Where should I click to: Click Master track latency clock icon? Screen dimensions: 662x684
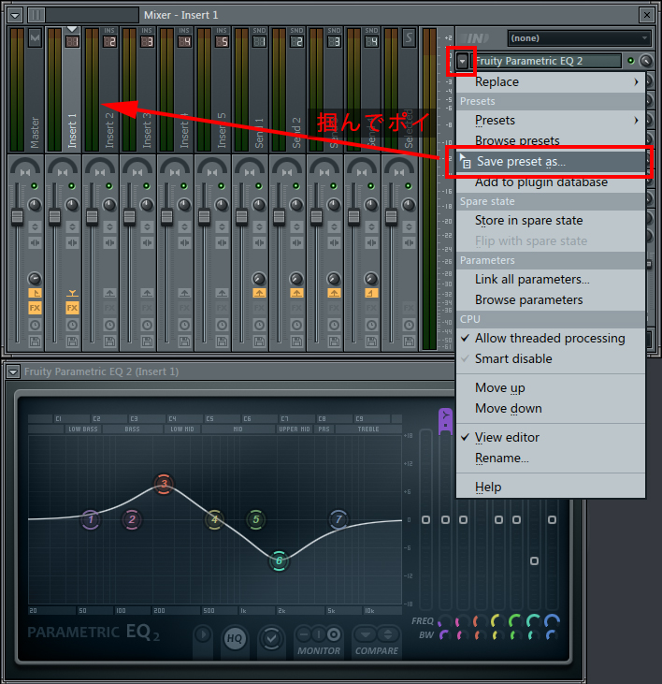(35, 325)
